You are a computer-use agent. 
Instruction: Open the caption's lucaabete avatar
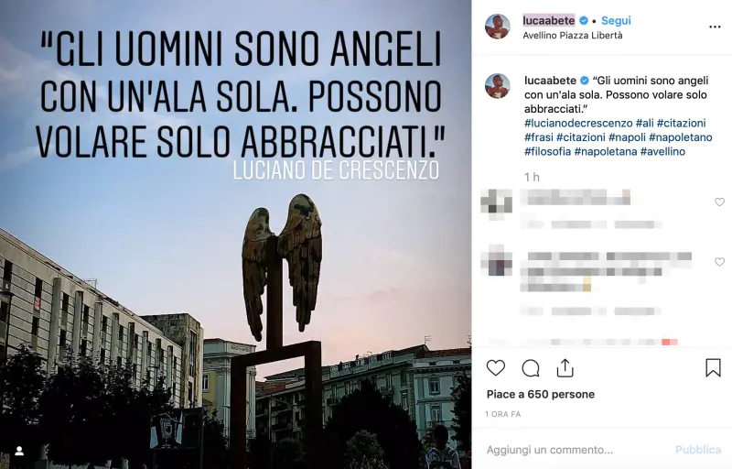[497, 86]
